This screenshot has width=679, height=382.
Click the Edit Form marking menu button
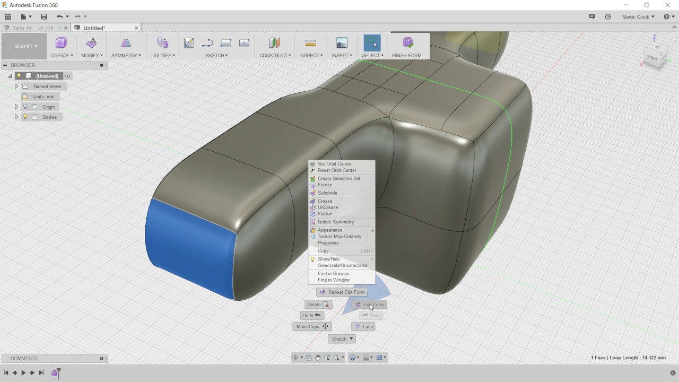click(369, 305)
